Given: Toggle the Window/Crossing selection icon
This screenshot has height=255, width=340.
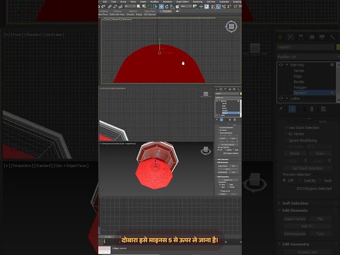Looking at the screenshot, I should click(155, 7).
